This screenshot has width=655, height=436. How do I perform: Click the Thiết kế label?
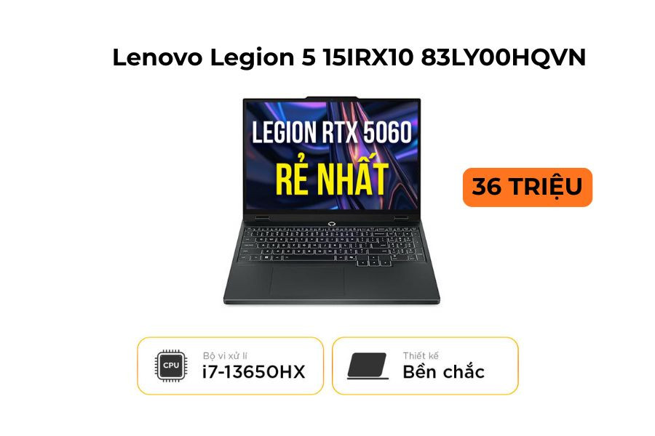click(421, 355)
